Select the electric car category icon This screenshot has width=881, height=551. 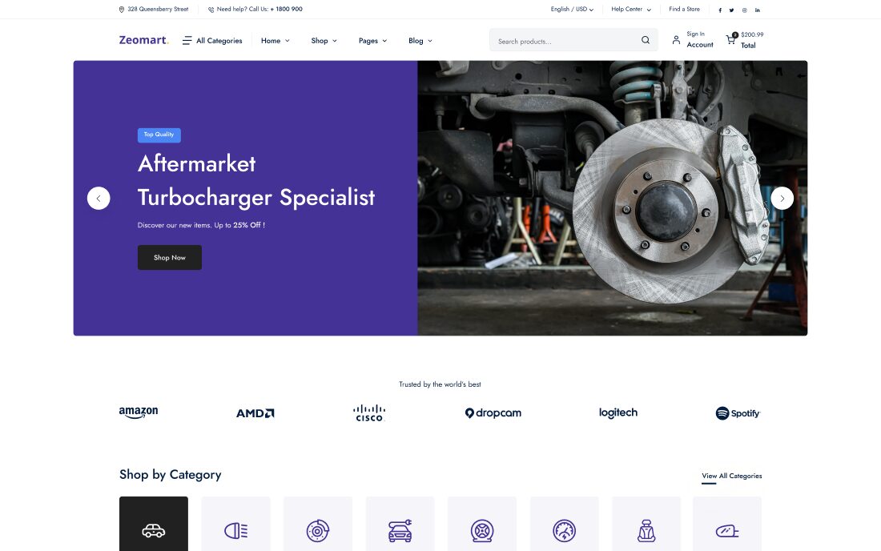(x=400, y=530)
